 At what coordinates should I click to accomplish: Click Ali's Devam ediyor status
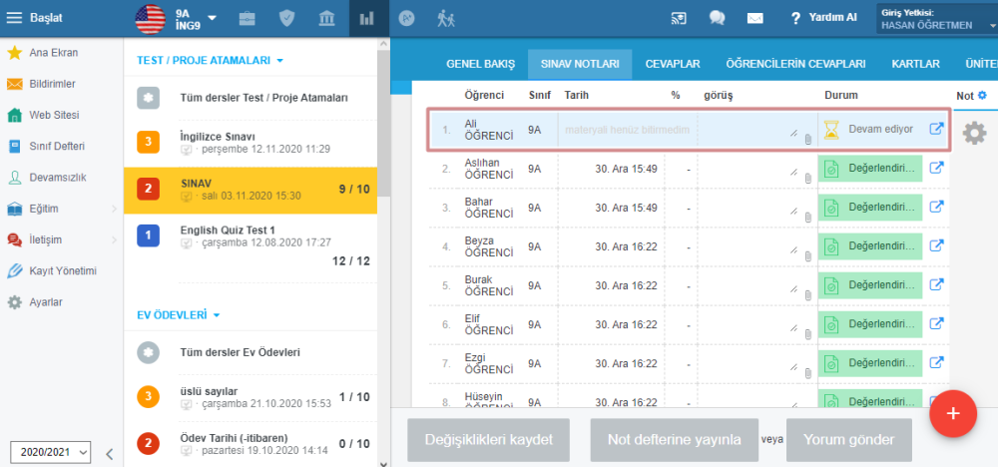[x=870, y=129]
